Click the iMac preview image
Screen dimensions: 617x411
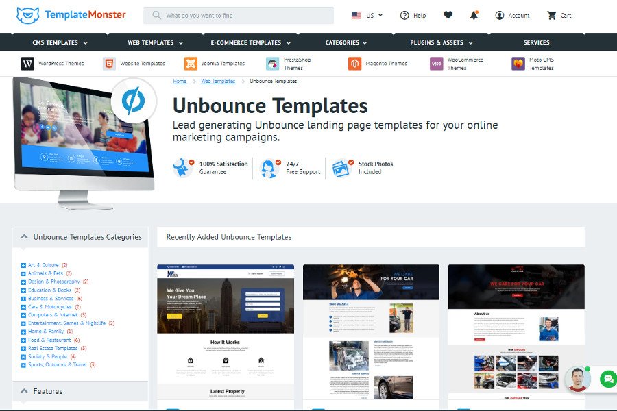point(84,143)
